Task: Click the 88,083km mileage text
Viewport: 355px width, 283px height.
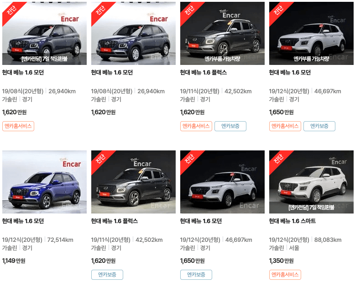Action: point(328,240)
